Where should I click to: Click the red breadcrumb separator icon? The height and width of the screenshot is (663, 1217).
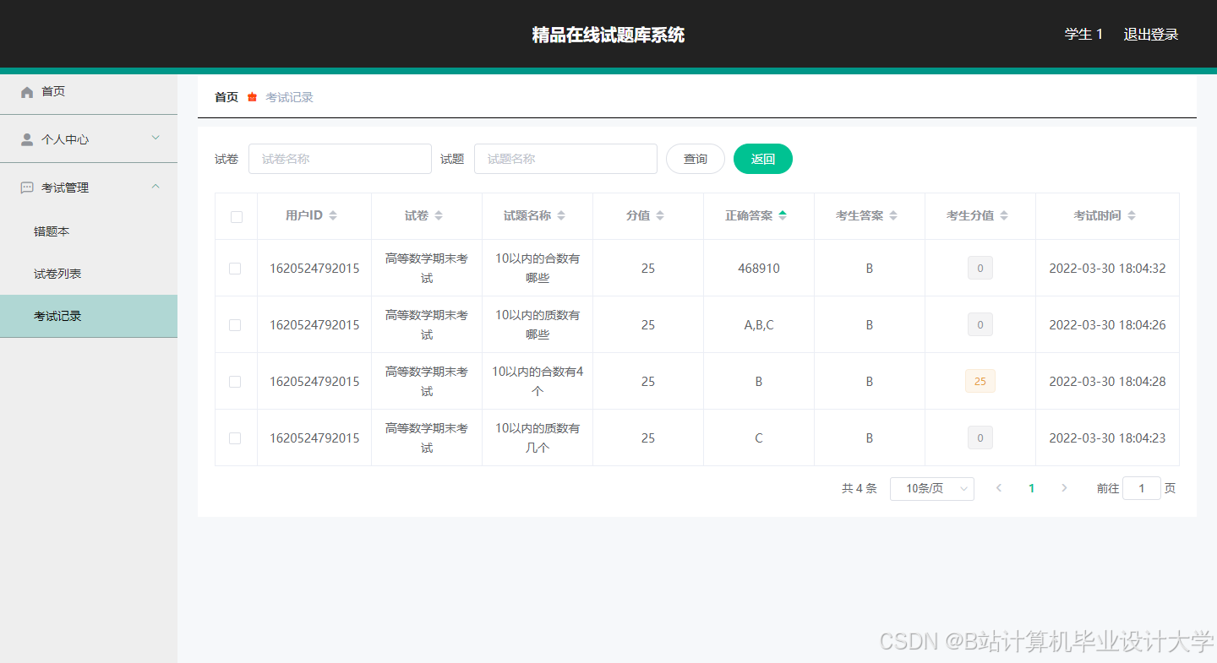(x=252, y=97)
